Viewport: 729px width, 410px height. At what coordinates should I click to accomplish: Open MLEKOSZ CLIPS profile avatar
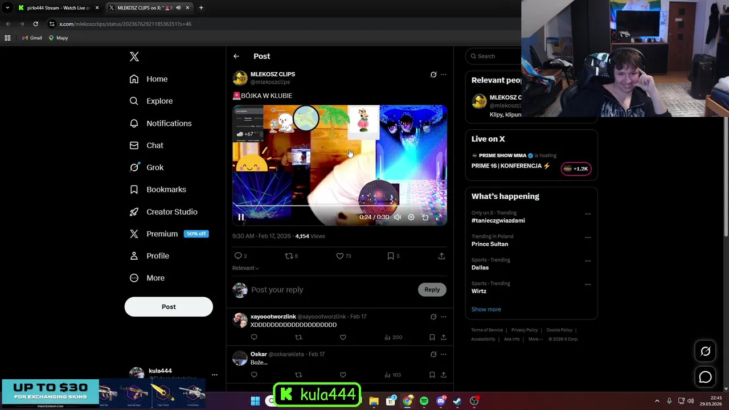pyautogui.click(x=240, y=78)
